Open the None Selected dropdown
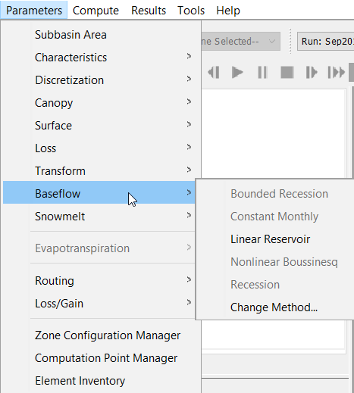The height and width of the screenshot is (393, 354). tap(241, 41)
